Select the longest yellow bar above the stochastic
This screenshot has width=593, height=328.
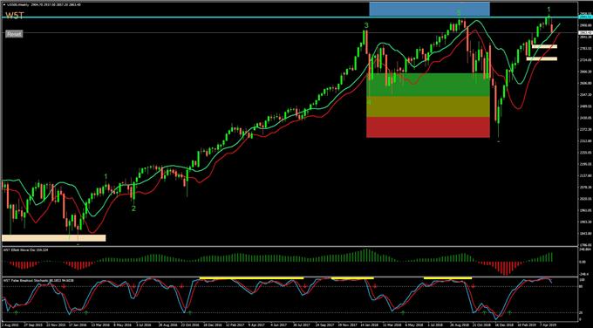(x=251, y=278)
